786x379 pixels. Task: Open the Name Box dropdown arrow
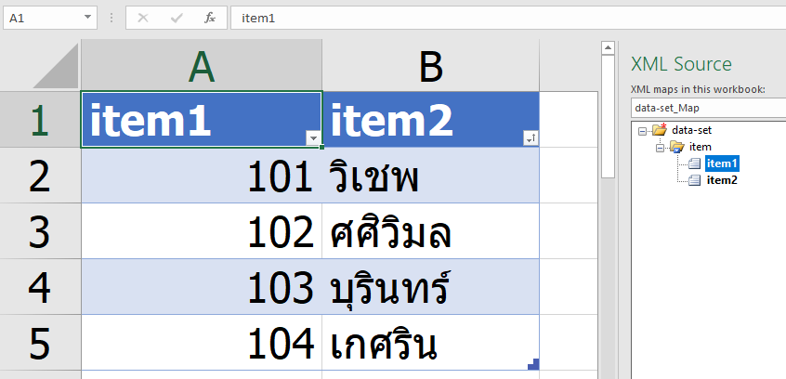point(88,18)
